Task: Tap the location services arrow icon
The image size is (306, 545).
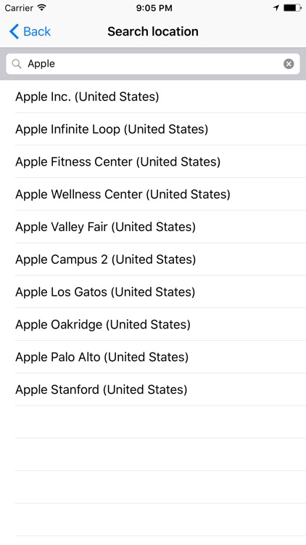Action: [276, 8]
